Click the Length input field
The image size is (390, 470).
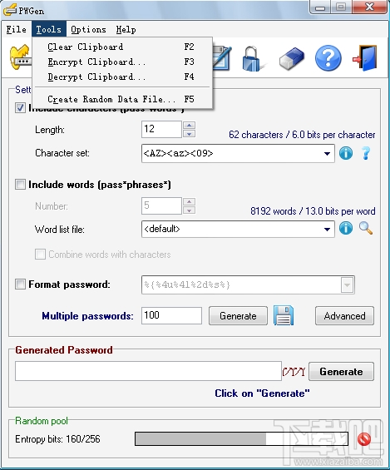click(x=161, y=129)
